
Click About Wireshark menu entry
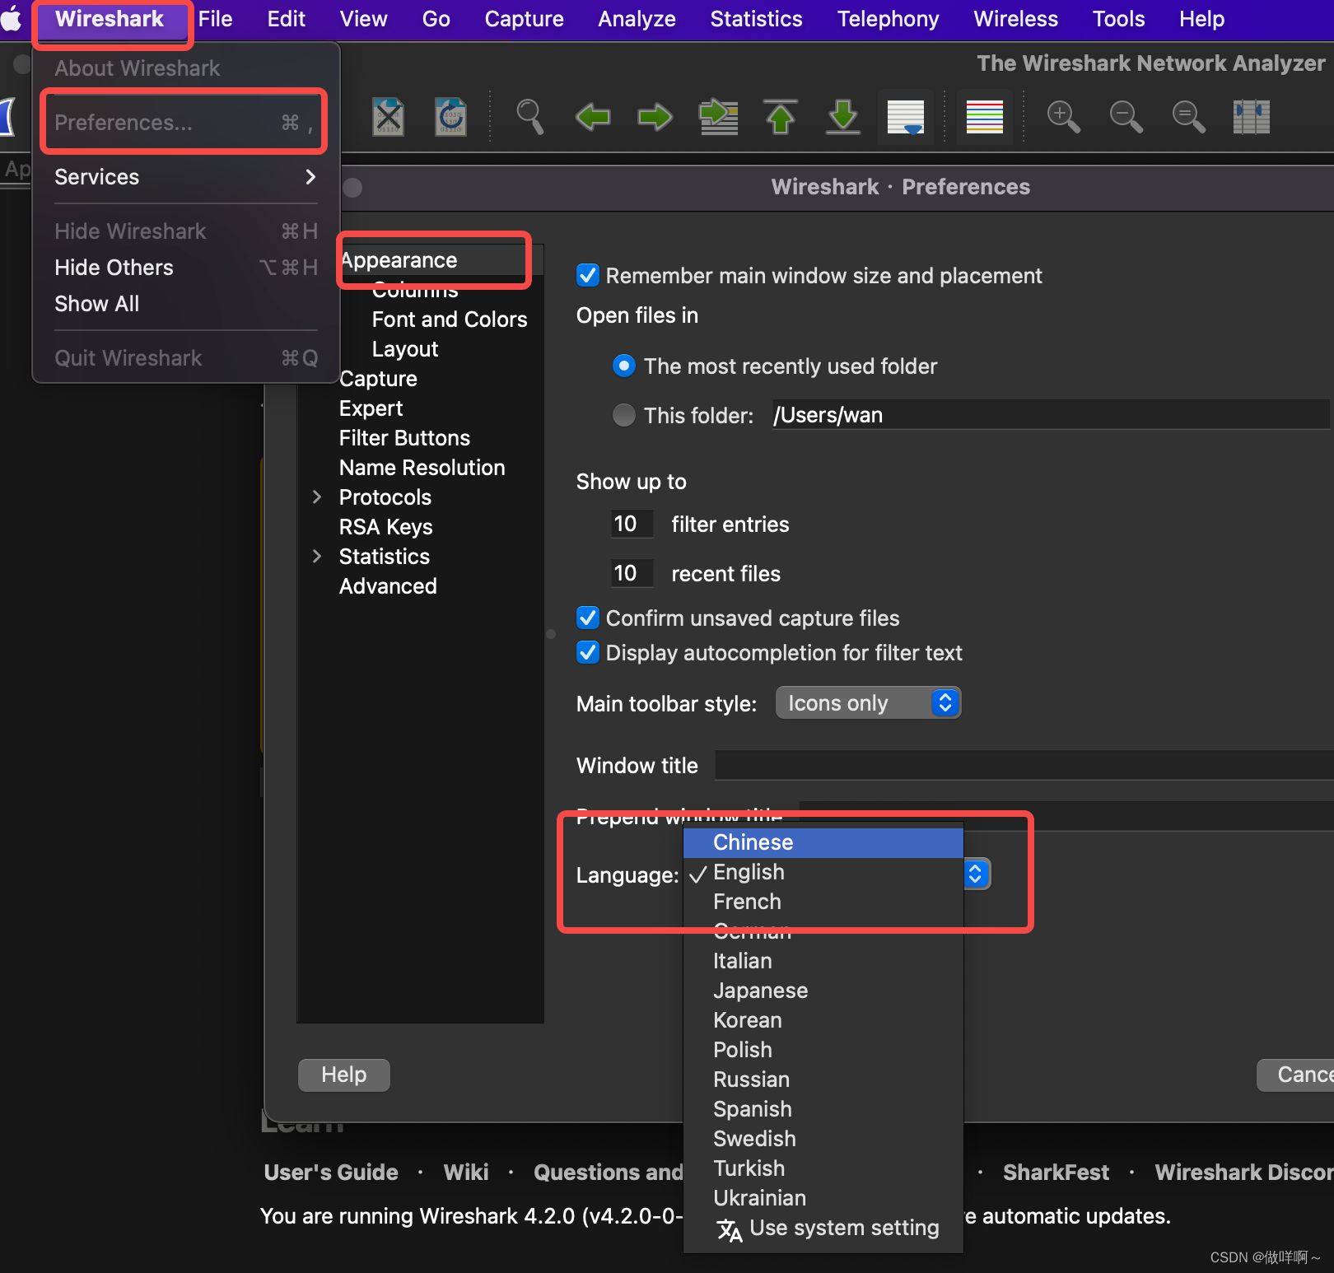click(186, 68)
